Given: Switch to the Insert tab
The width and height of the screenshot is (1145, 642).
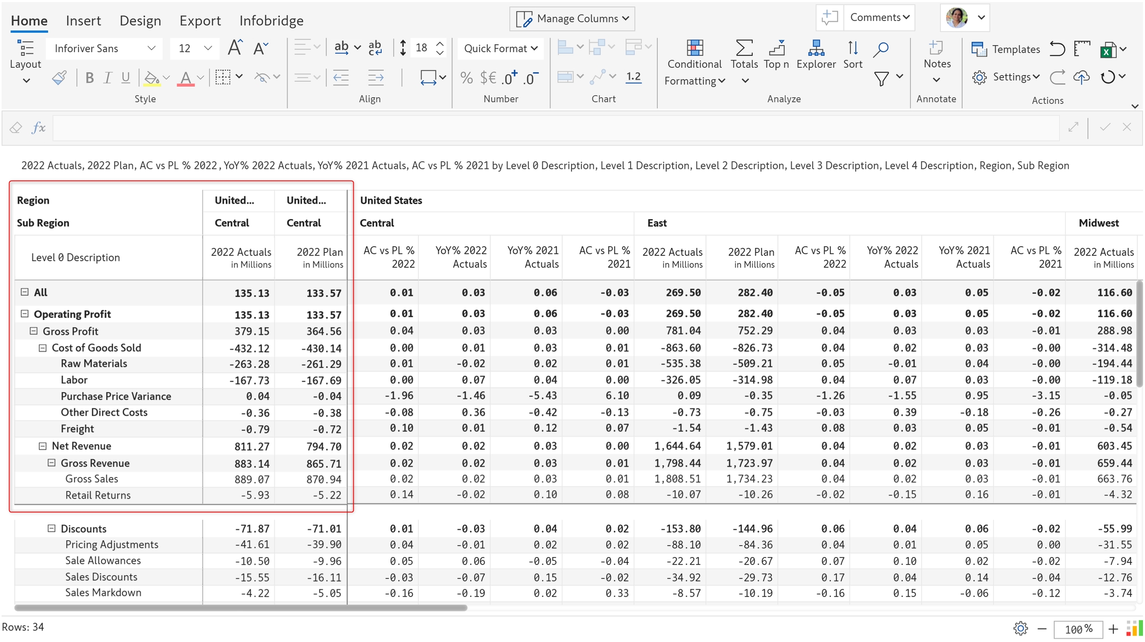Looking at the screenshot, I should pos(83,20).
